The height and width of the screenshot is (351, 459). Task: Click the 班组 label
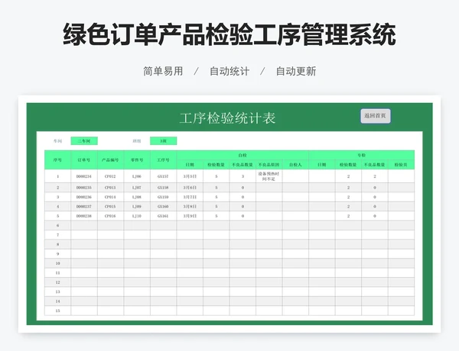click(x=137, y=141)
